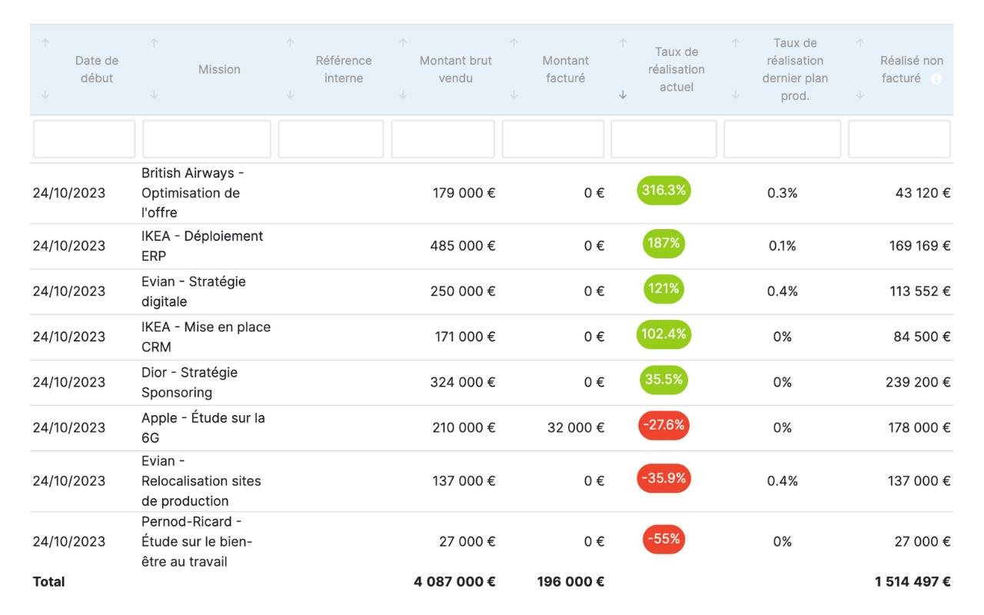The height and width of the screenshot is (615, 984).
Task: Sort ascending by Référence interne
Action: tap(290, 44)
